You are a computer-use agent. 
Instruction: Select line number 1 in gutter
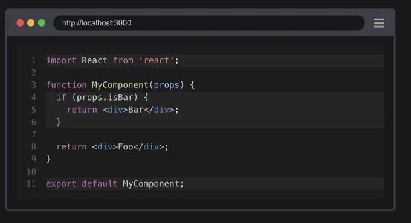(x=34, y=61)
